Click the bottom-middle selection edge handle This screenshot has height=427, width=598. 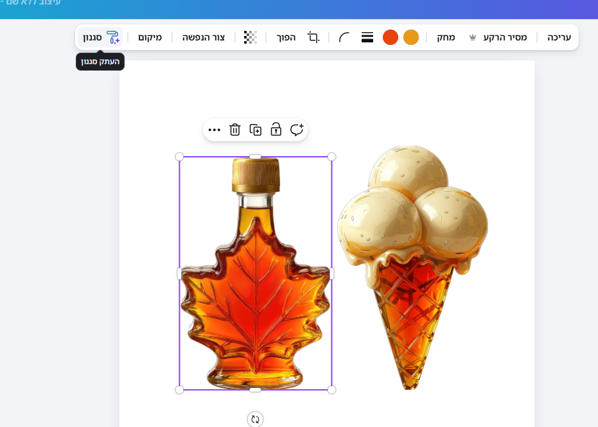[255, 390]
